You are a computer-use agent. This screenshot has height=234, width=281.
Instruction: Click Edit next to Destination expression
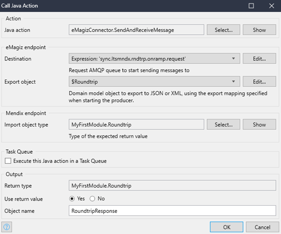coord(259,58)
